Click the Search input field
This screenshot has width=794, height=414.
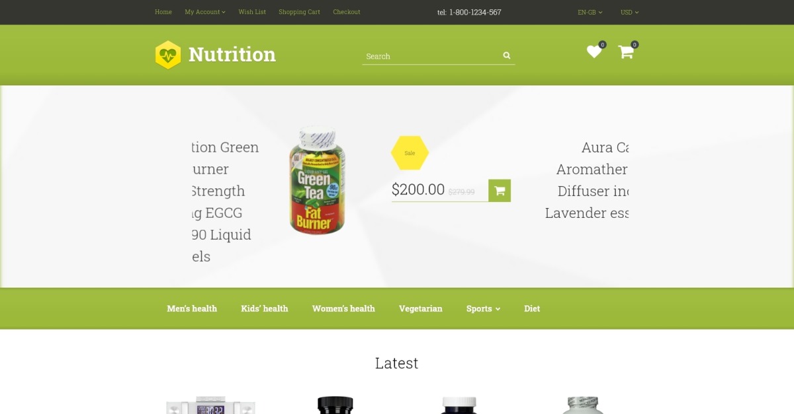(x=431, y=56)
